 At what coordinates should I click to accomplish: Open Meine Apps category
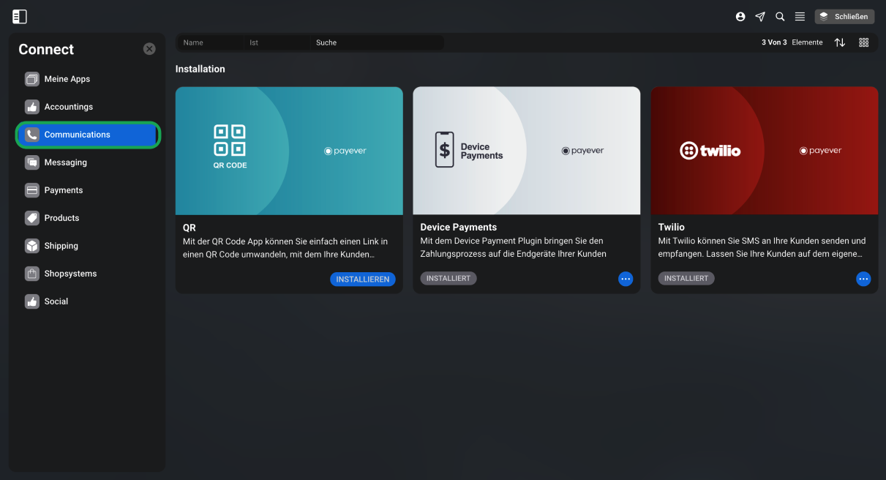(88, 79)
